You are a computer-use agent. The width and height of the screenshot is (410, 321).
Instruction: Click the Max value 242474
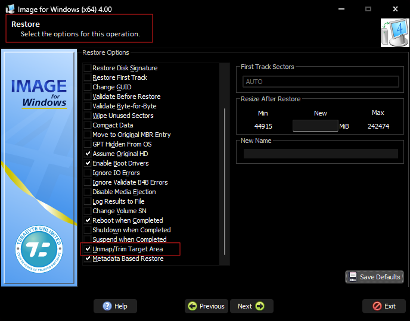(378, 126)
